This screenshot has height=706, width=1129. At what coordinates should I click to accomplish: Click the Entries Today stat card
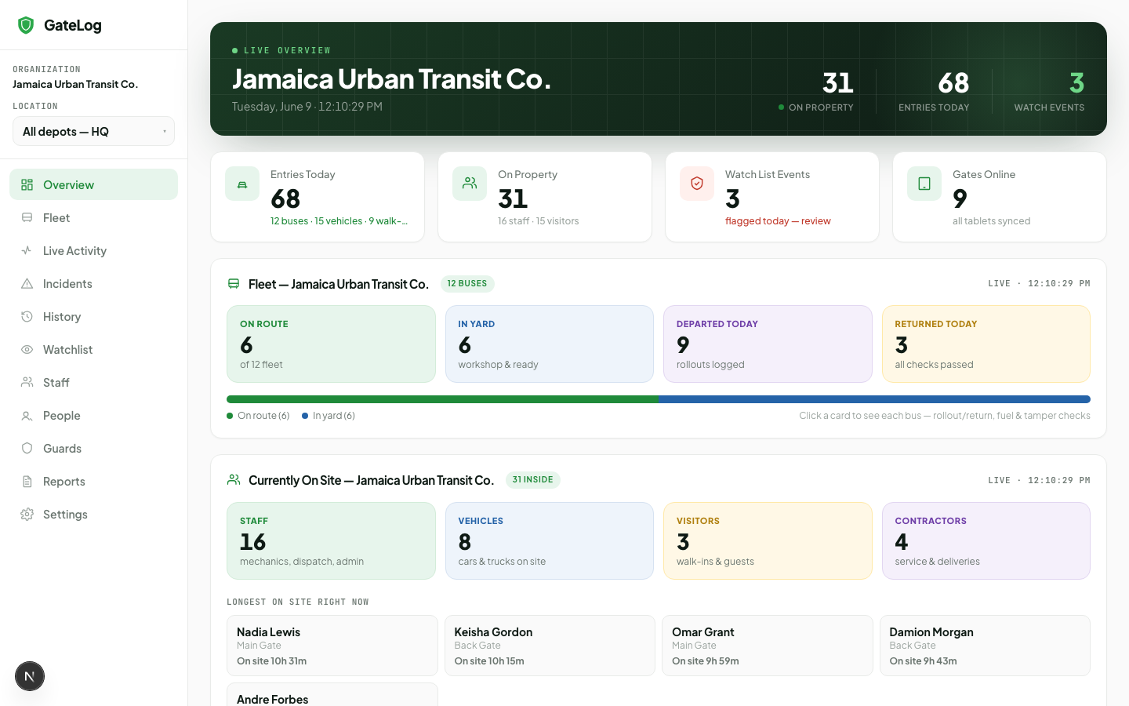(318, 197)
